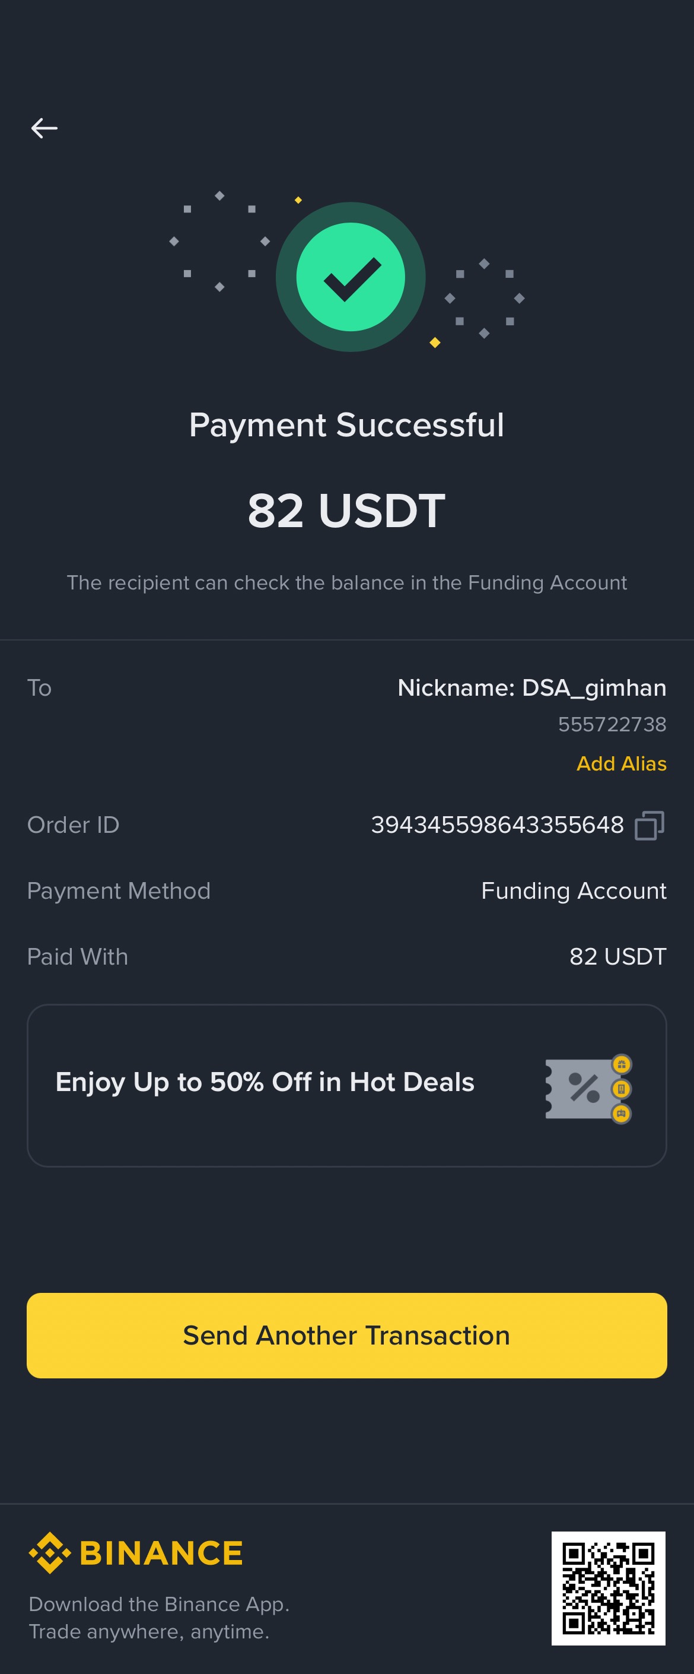Tap the Funding Account payment method value

[573, 891]
